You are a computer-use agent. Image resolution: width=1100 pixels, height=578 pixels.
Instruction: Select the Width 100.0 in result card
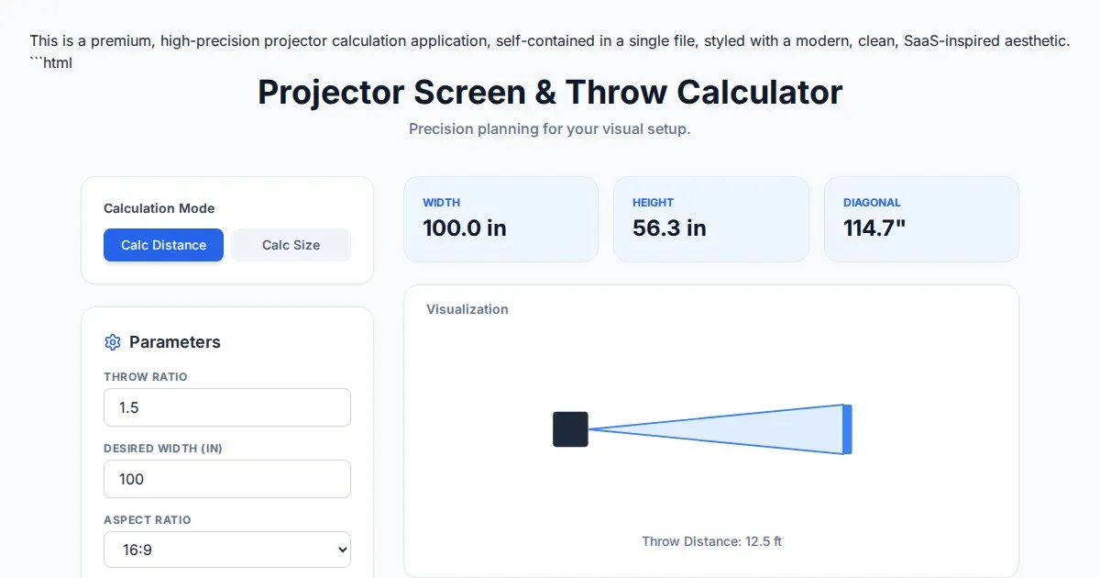pos(500,219)
